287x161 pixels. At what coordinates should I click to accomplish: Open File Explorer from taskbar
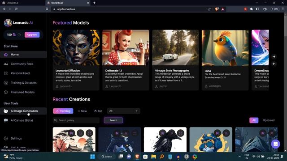(153, 157)
